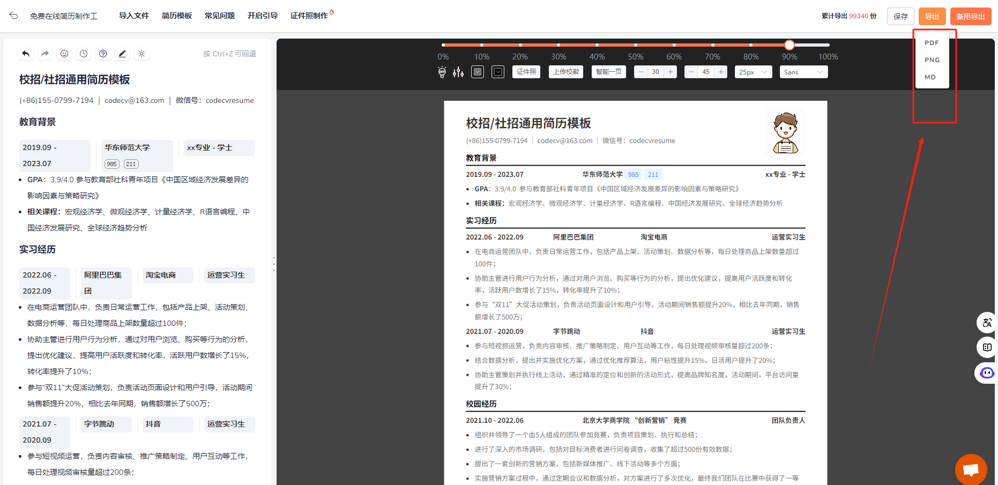Click the 抖音 field in editor
This screenshot has width=998, height=485.
coord(168,424)
